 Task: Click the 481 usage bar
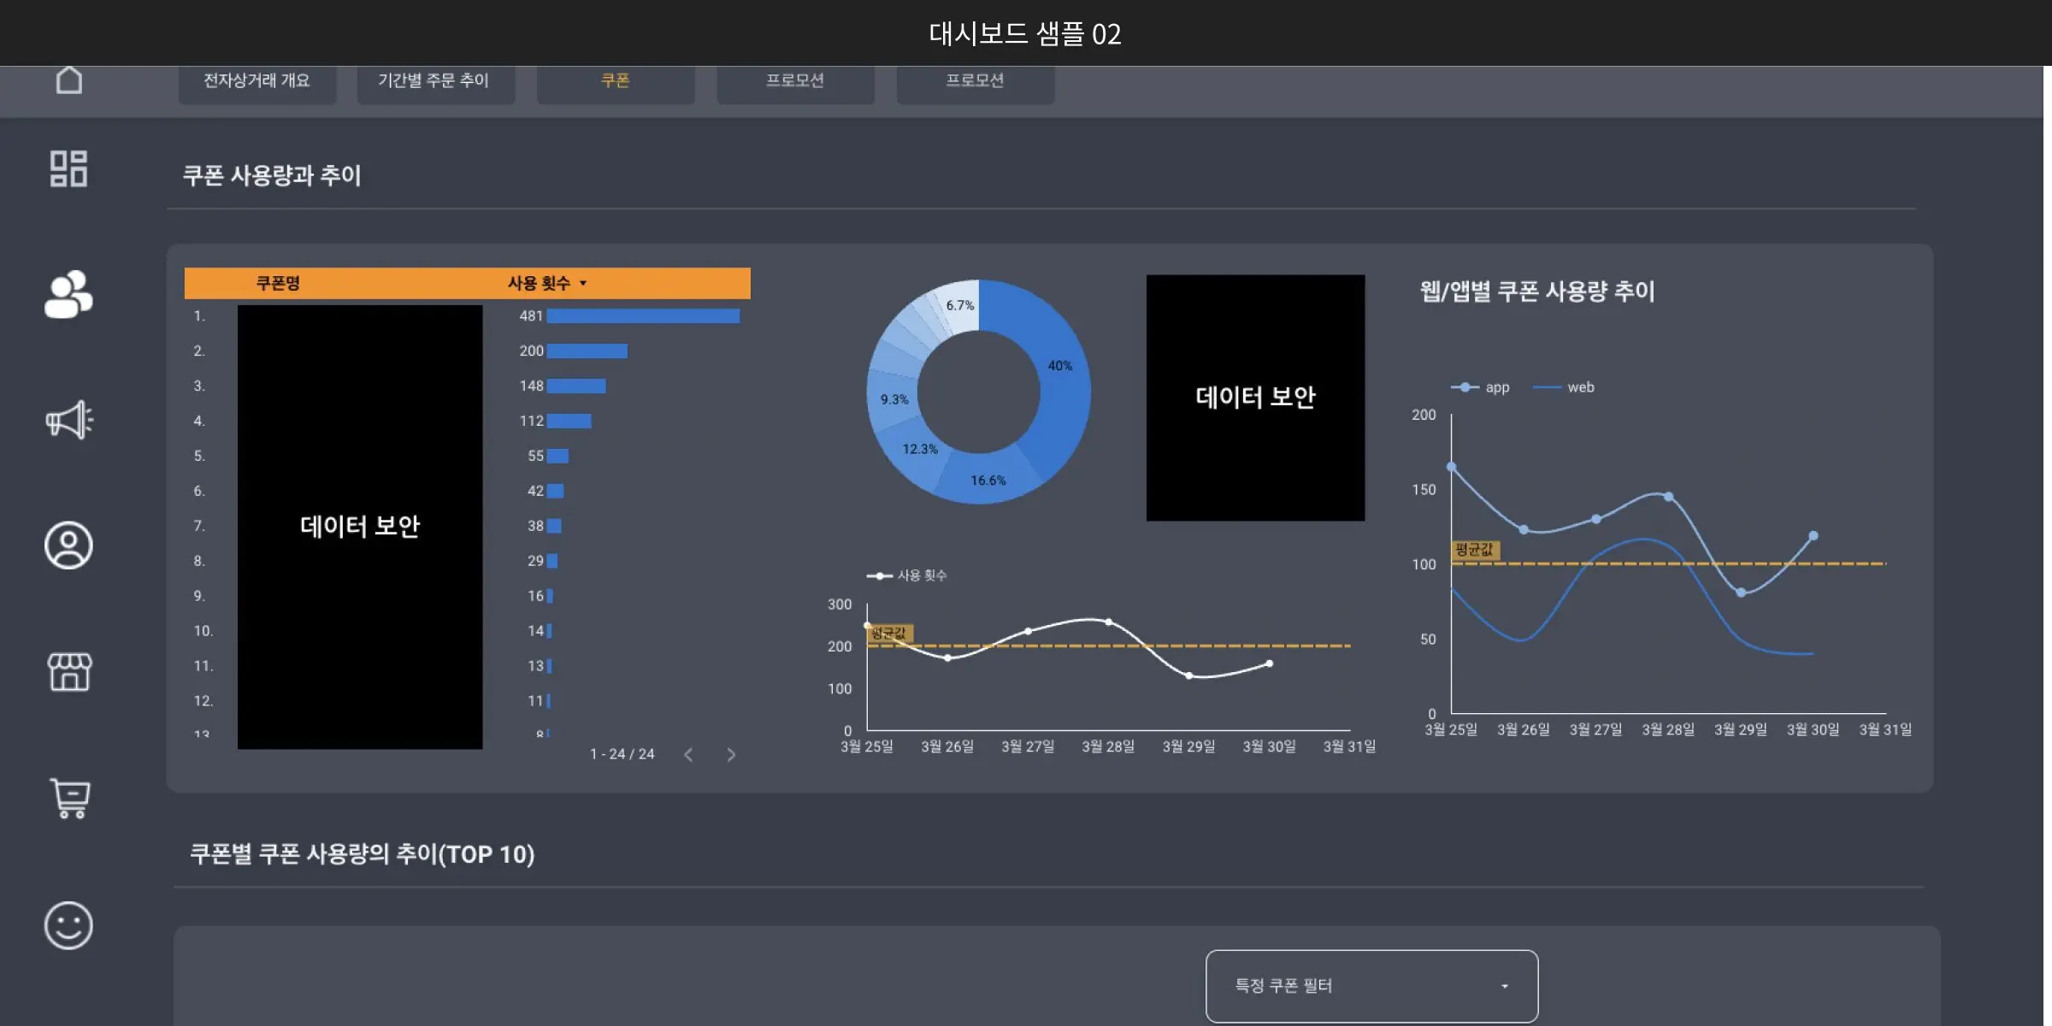tap(643, 316)
